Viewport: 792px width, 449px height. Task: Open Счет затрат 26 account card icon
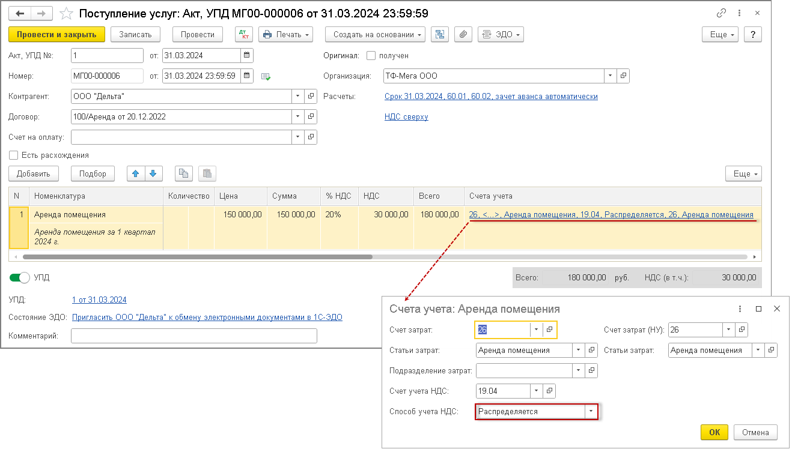pos(549,330)
